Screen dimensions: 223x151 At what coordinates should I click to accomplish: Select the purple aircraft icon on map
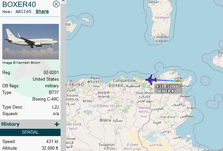point(151,80)
